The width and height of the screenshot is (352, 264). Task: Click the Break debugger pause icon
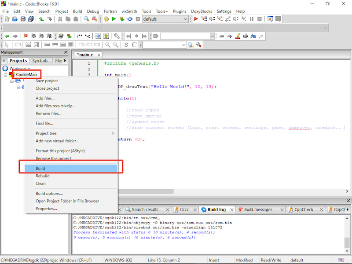tap(252, 19)
